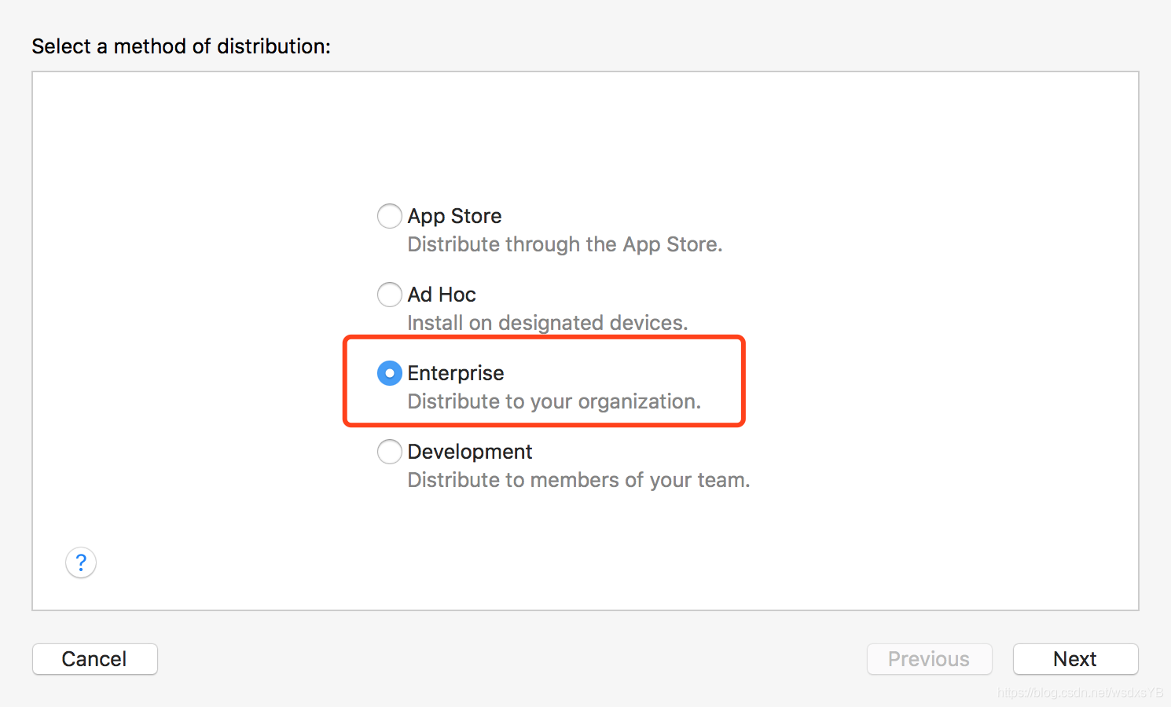Click "Distribute through the App Store." description
1171x707 pixels.
click(x=564, y=244)
